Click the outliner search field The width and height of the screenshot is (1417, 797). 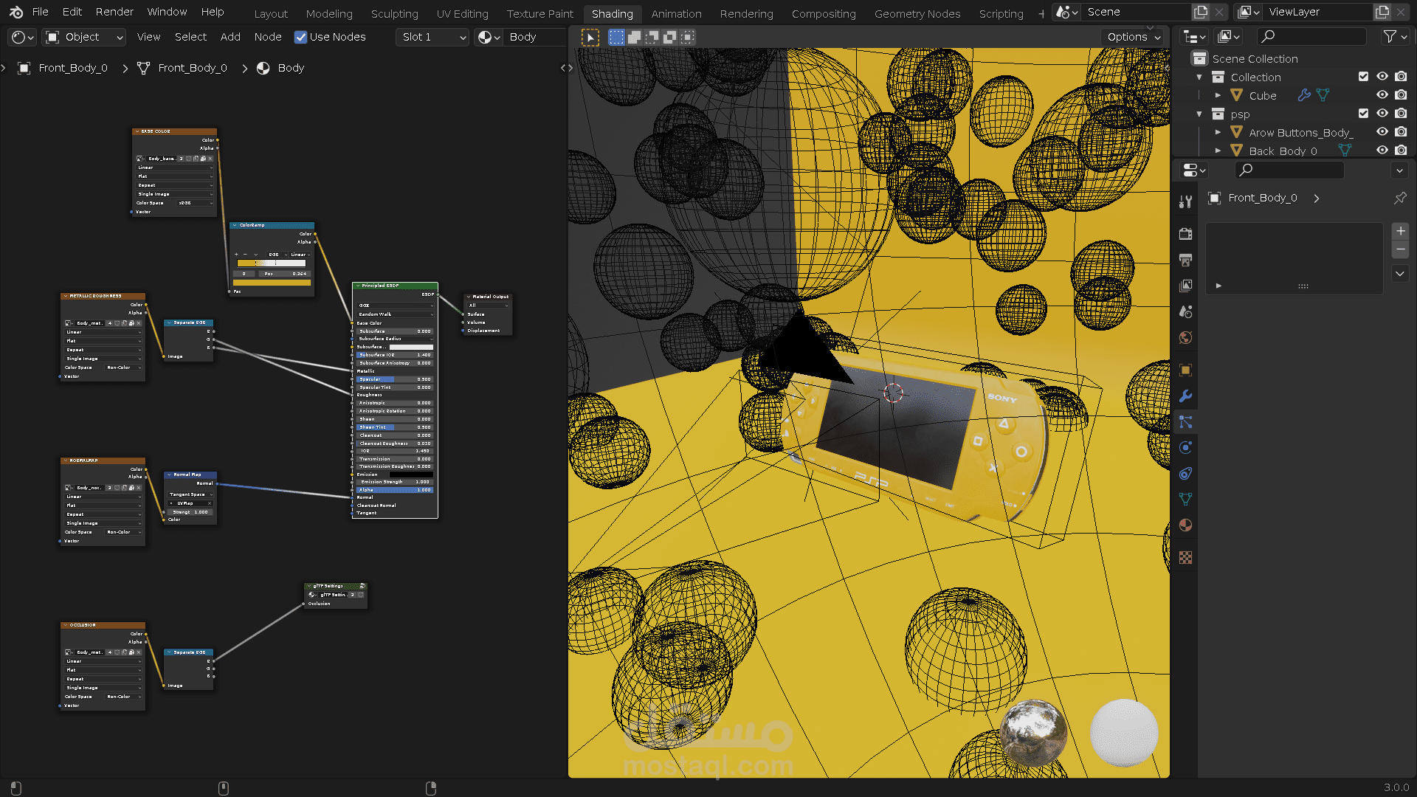pos(1312,36)
